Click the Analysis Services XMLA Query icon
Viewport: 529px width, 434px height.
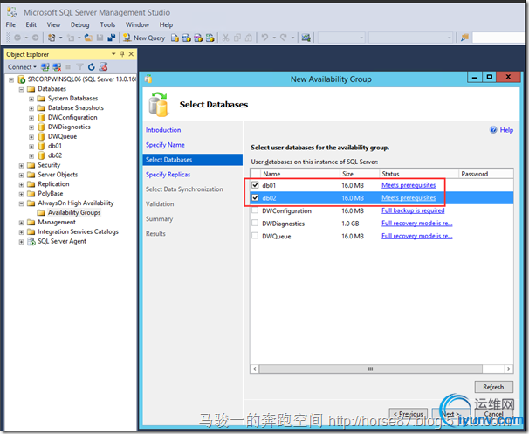(x=210, y=38)
